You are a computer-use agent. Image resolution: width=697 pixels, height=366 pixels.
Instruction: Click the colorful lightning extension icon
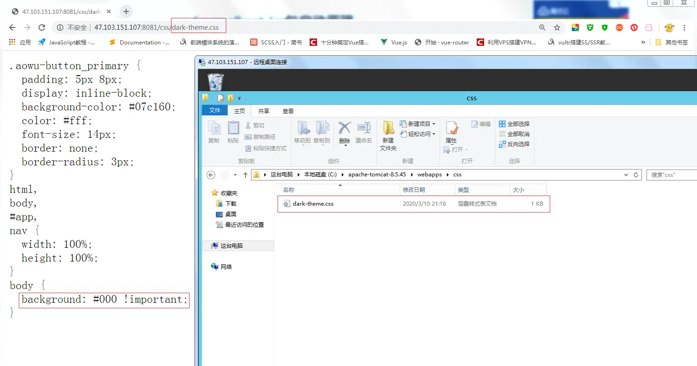coord(575,27)
